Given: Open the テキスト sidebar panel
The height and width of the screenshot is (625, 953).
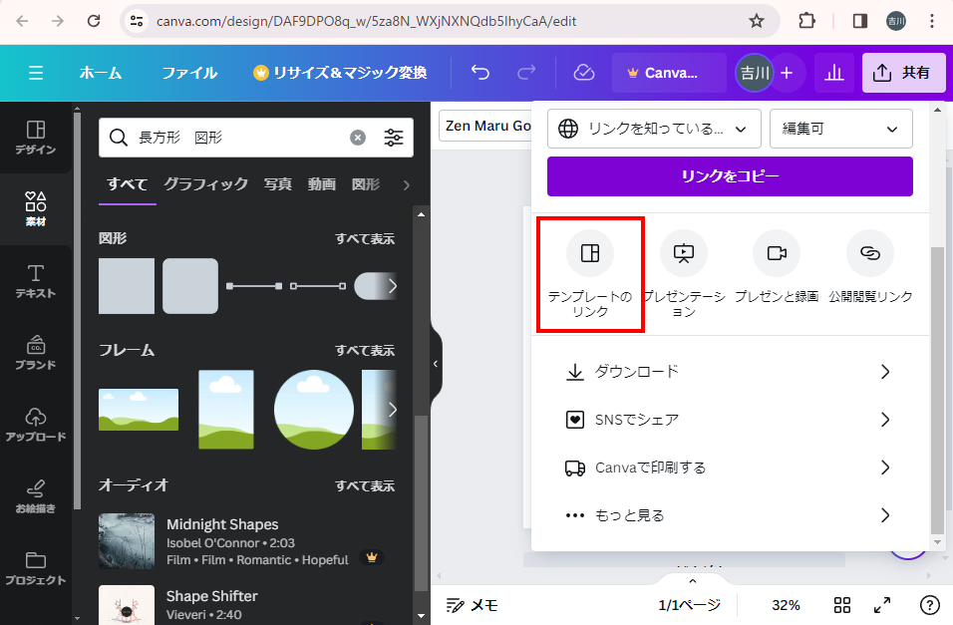Looking at the screenshot, I should [36, 281].
